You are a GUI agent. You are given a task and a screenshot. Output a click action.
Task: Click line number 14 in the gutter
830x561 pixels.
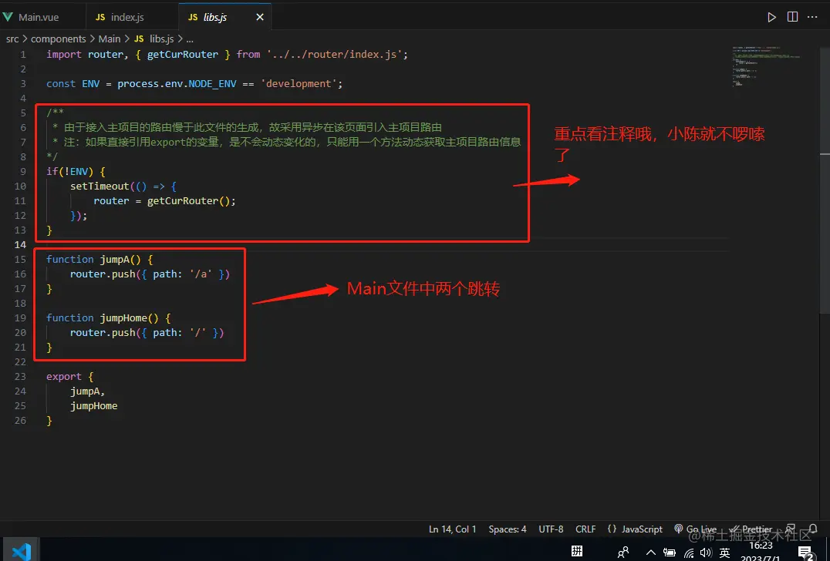[20, 244]
